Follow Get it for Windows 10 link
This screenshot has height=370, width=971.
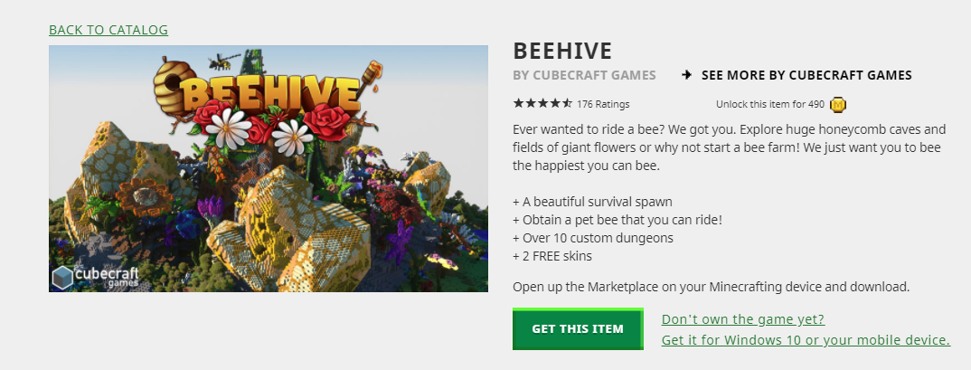click(806, 339)
